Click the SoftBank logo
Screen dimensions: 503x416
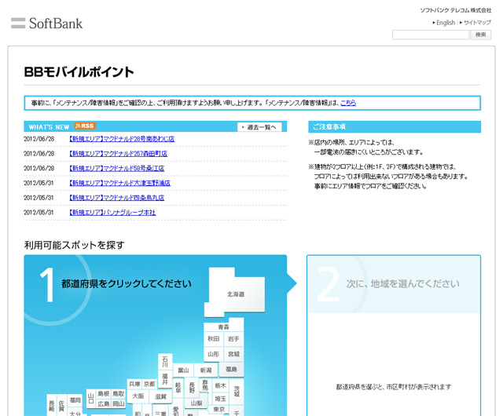[46, 23]
